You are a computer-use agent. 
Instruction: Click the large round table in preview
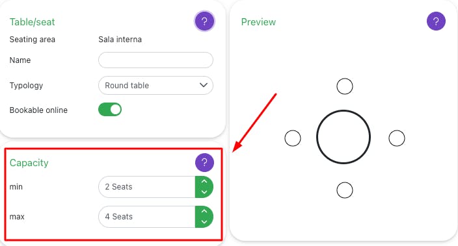tap(343, 137)
